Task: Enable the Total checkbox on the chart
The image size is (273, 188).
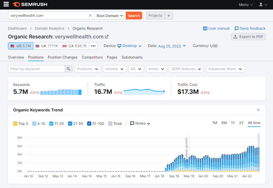Action: point(110,123)
